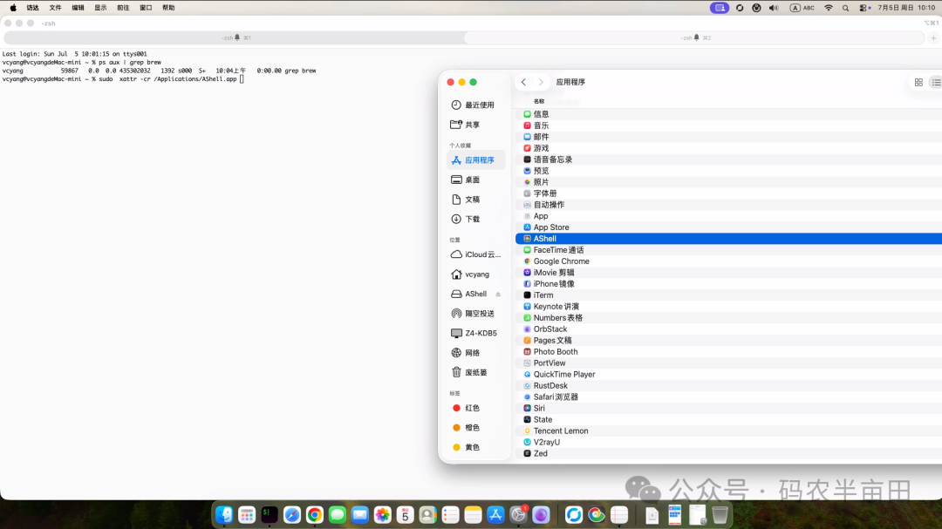
Task: Open 下载 (Downloads) in the Finder sidebar
Action: (465, 219)
